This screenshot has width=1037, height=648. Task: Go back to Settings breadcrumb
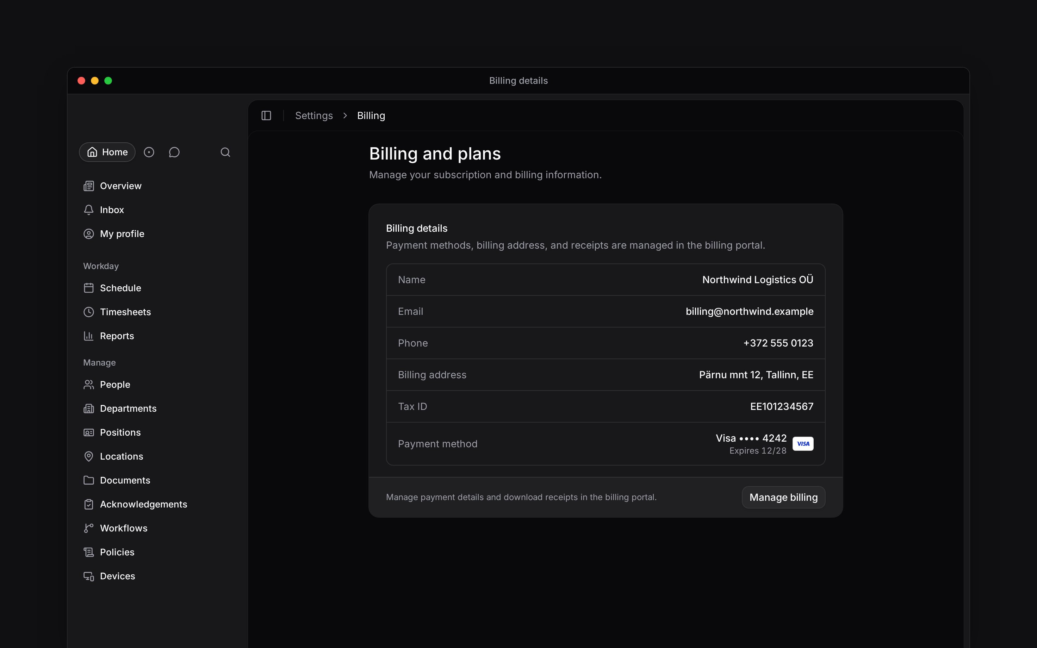[313, 116]
